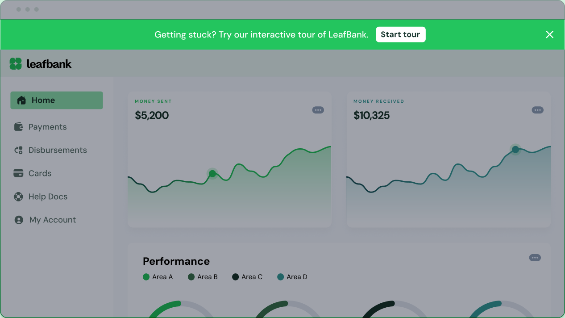This screenshot has height=318, width=565.
Task: Toggle Area A legend marker
Action: (x=146, y=277)
